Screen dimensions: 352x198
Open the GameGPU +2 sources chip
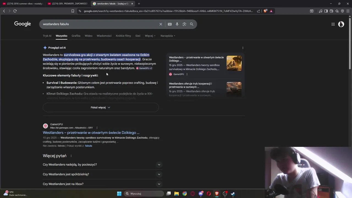[x=144, y=68]
